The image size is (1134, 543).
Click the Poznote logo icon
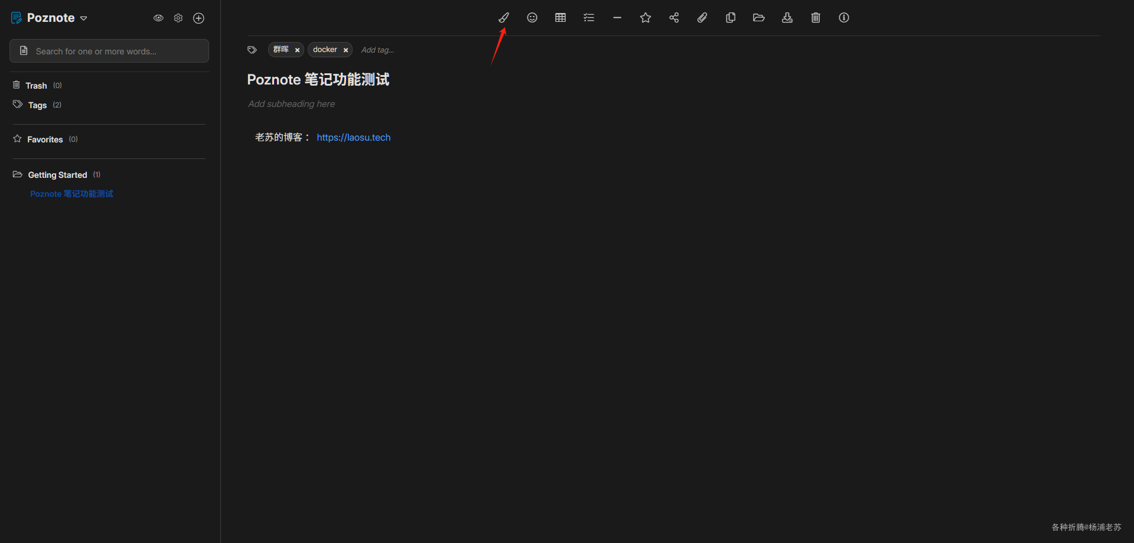point(17,18)
